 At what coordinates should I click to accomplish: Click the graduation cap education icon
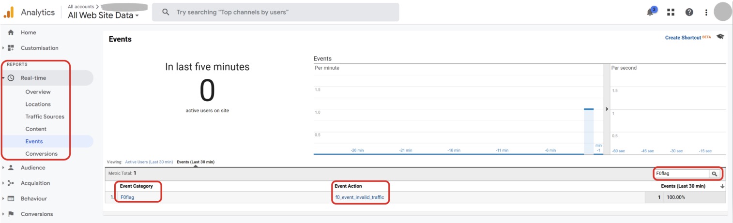[x=720, y=37]
